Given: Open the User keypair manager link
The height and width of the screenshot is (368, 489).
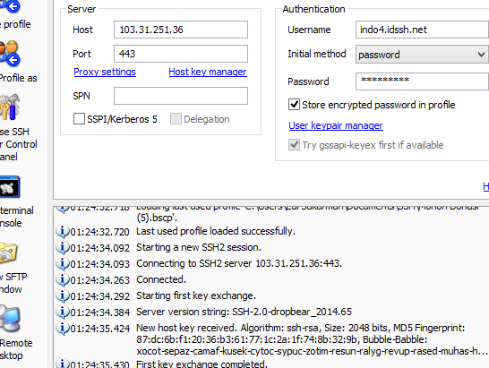Looking at the screenshot, I should [336, 125].
